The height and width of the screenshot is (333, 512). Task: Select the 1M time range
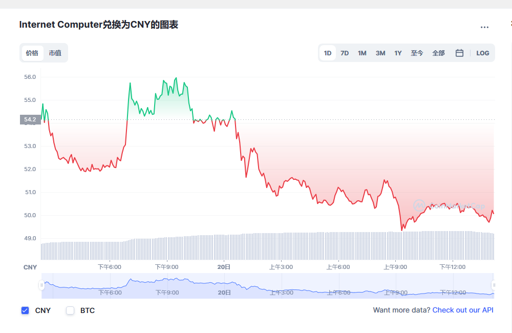[x=362, y=53]
